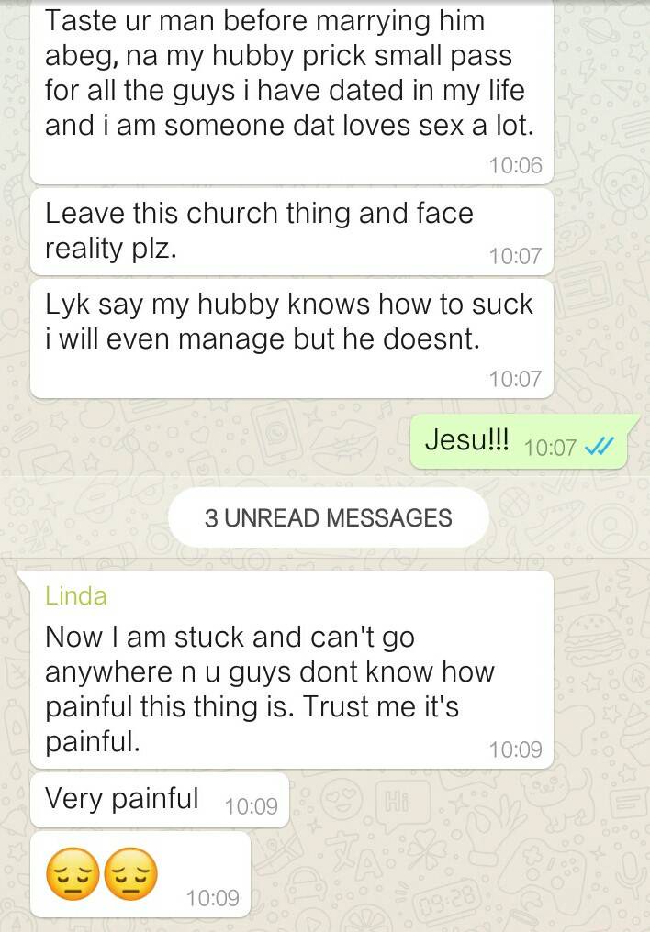Click the second pensive emoji
Image resolution: width=650 pixels, height=932 pixels.
click(131, 873)
